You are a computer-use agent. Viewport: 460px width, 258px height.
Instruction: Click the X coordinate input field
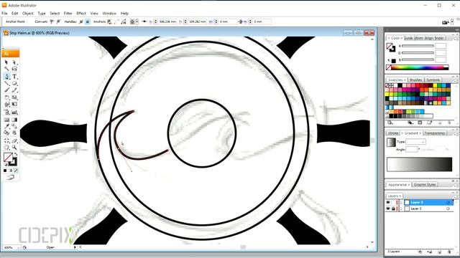(x=167, y=21)
